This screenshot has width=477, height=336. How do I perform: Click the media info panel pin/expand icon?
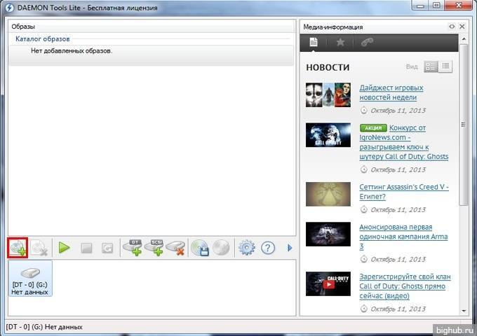[x=452, y=27]
